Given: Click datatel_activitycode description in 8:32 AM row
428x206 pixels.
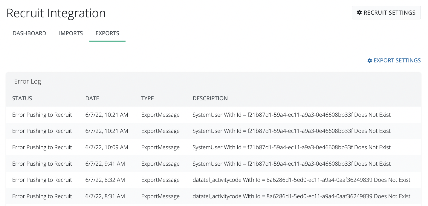Looking at the screenshot, I should [x=301, y=180].
